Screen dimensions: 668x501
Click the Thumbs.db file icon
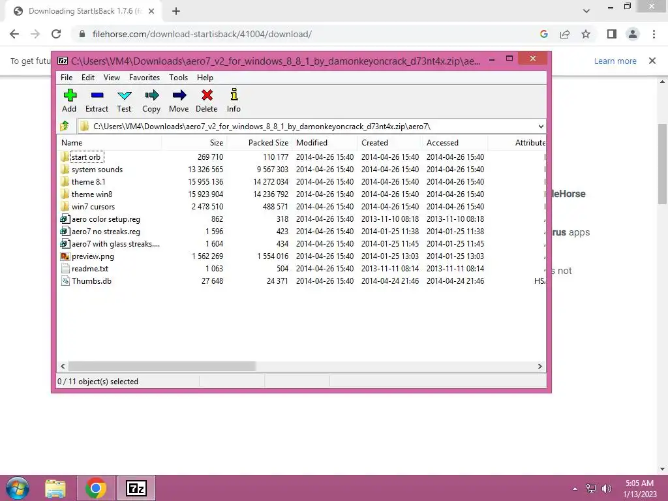65,281
